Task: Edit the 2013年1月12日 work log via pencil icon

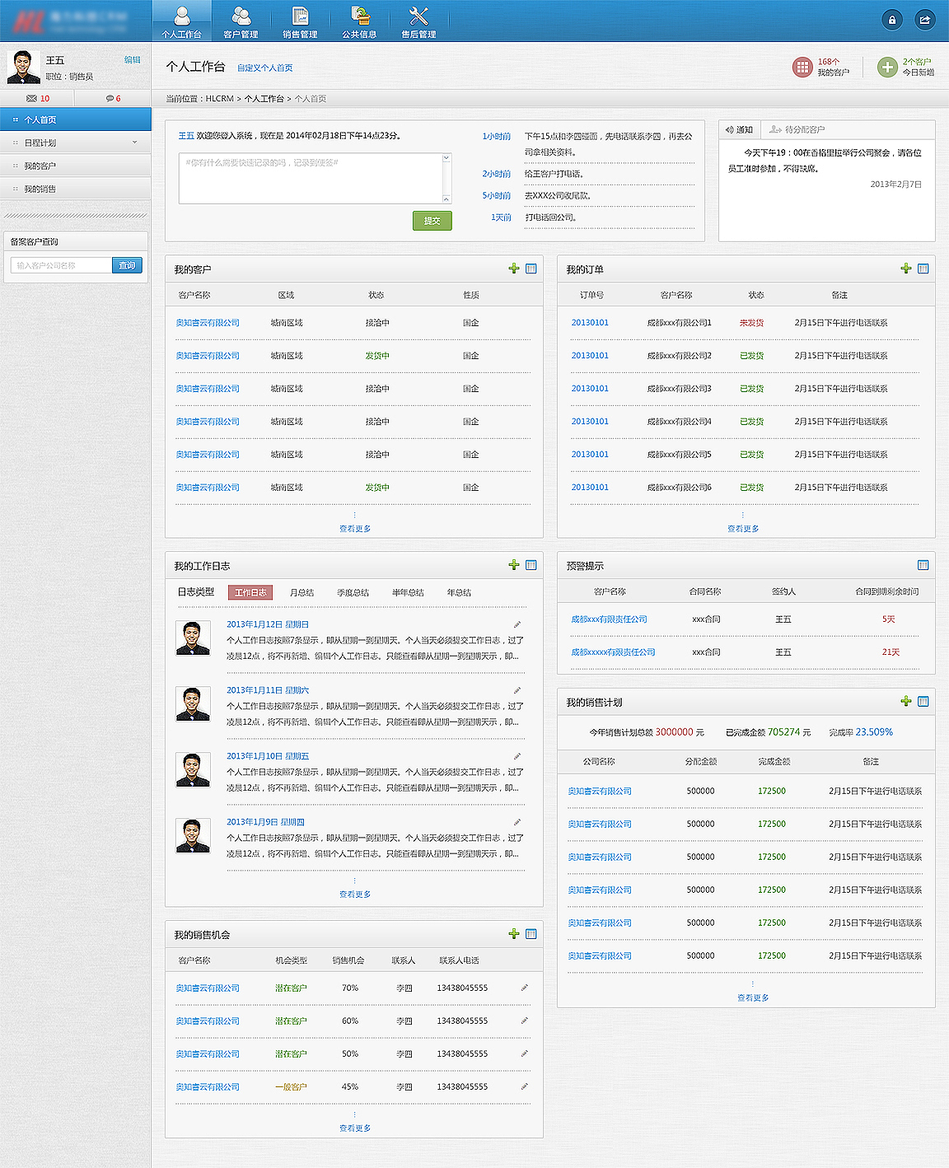Action: [517, 623]
